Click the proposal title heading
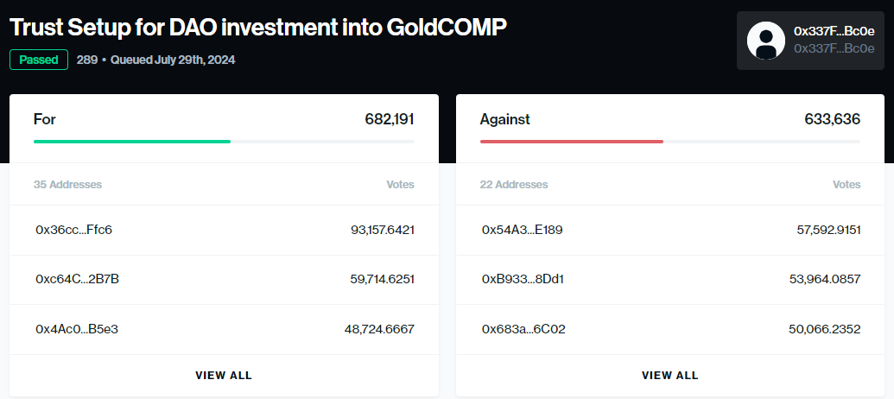 click(x=258, y=27)
